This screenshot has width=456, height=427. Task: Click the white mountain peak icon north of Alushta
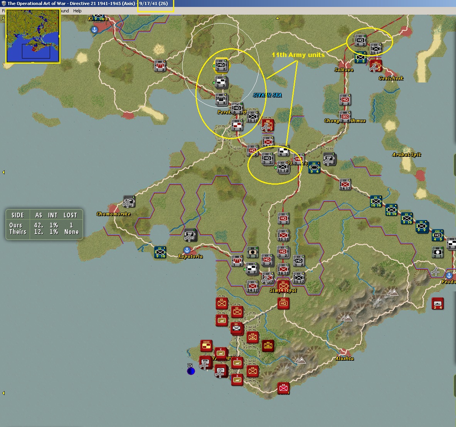pyautogui.click(x=346, y=319)
